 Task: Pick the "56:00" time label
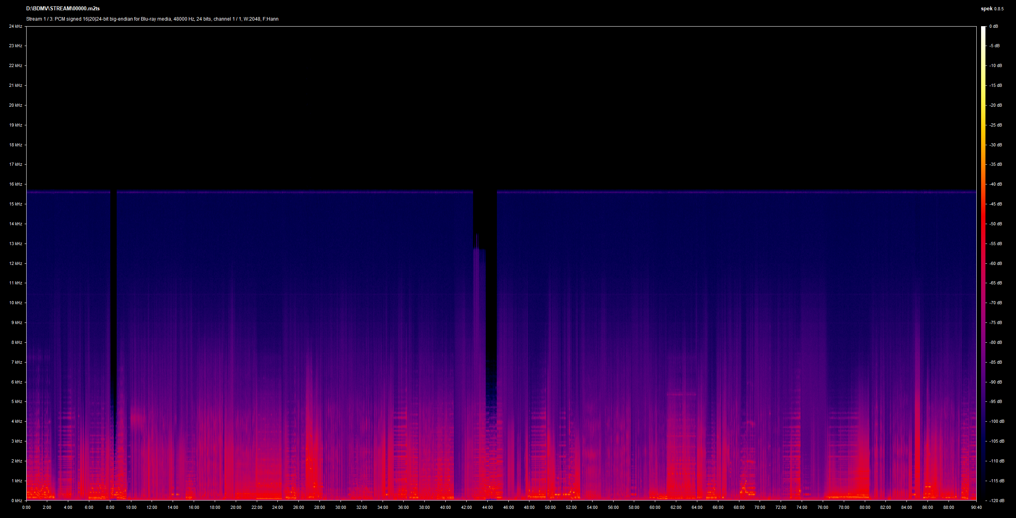613,508
